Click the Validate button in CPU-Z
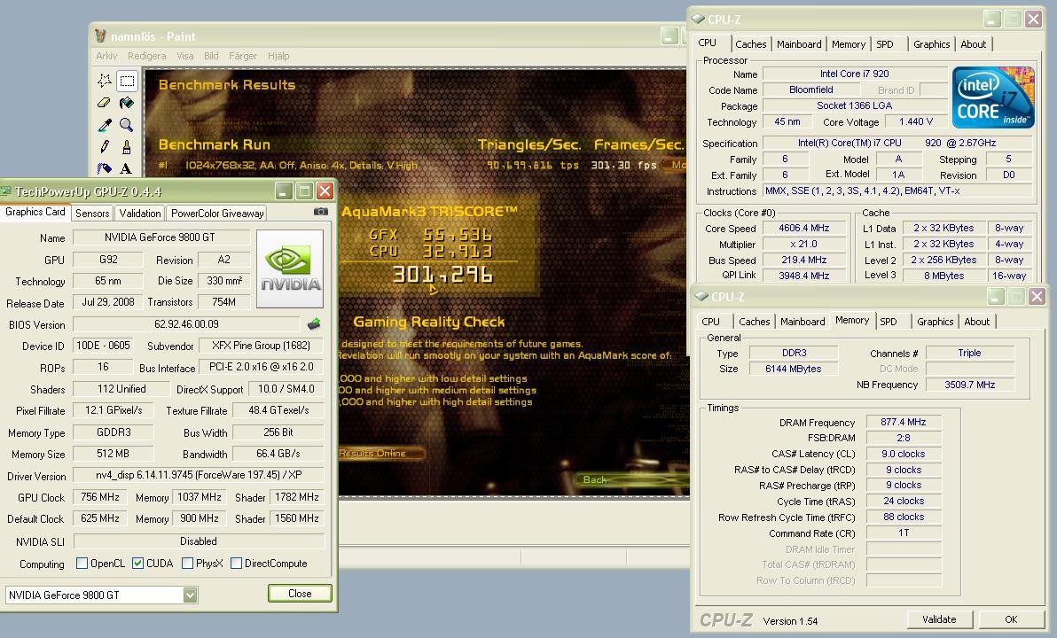This screenshot has width=1057, height=638. 939,619
